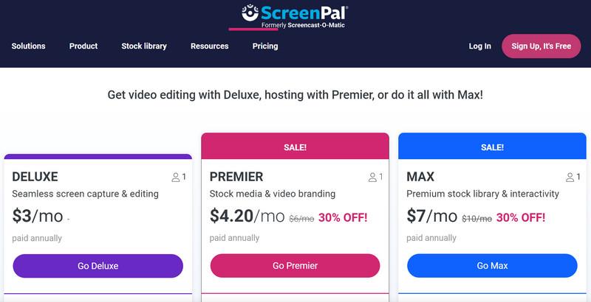Go to the Pricing page

(x=265, y=46)
